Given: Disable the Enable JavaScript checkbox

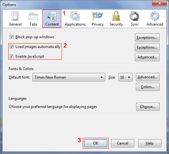Looking at the screenshot, I should pos(11,56).
